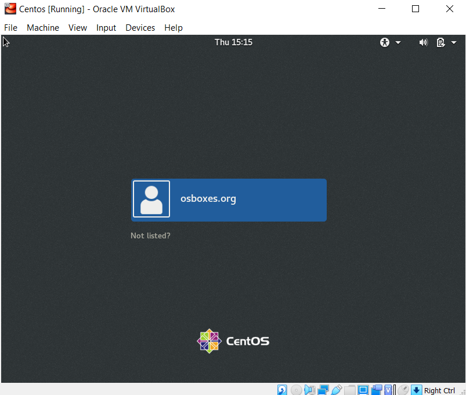Open the Input menu
Screen dimensions: 466x395
coord(106,28)
